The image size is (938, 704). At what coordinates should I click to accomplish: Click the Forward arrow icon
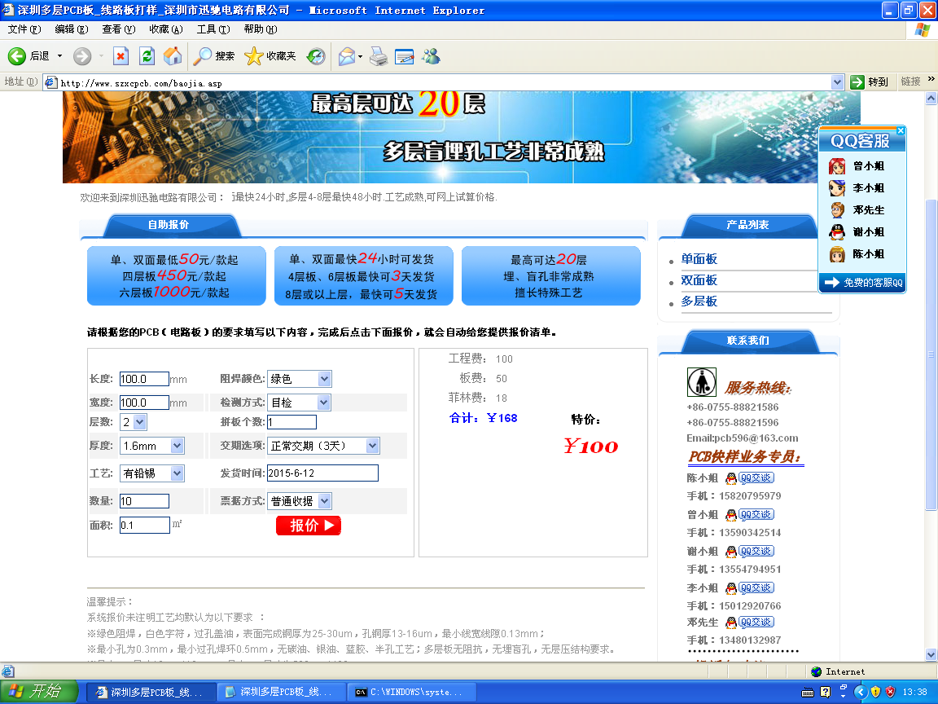[x=82, y=56]
